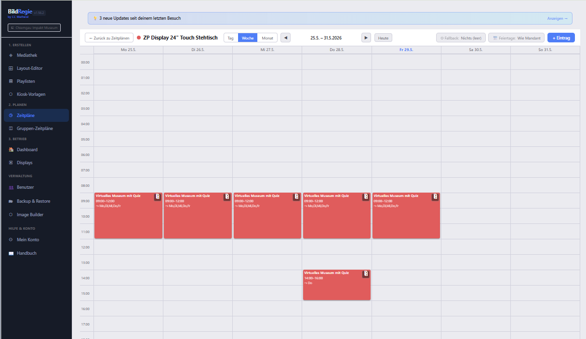The image size is (586, 339).
Task: Open Mediathek from the sidebar icon
Action: click(x=11, y=55)
